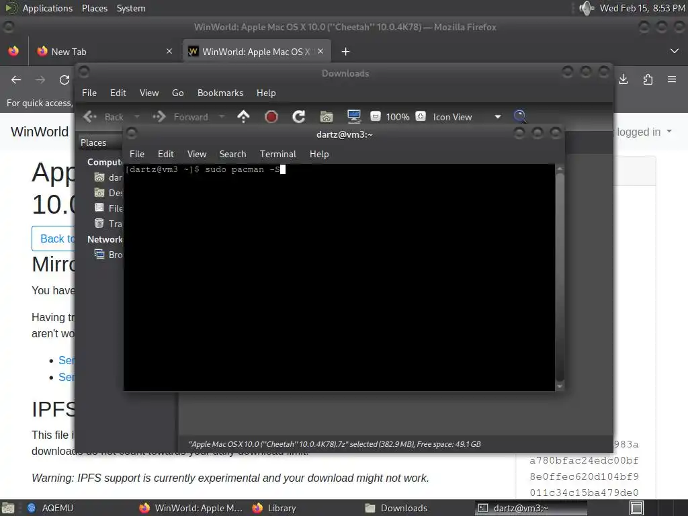Select Browse Network entry in sidebar

pyautogui.click(x=108, y=255)
